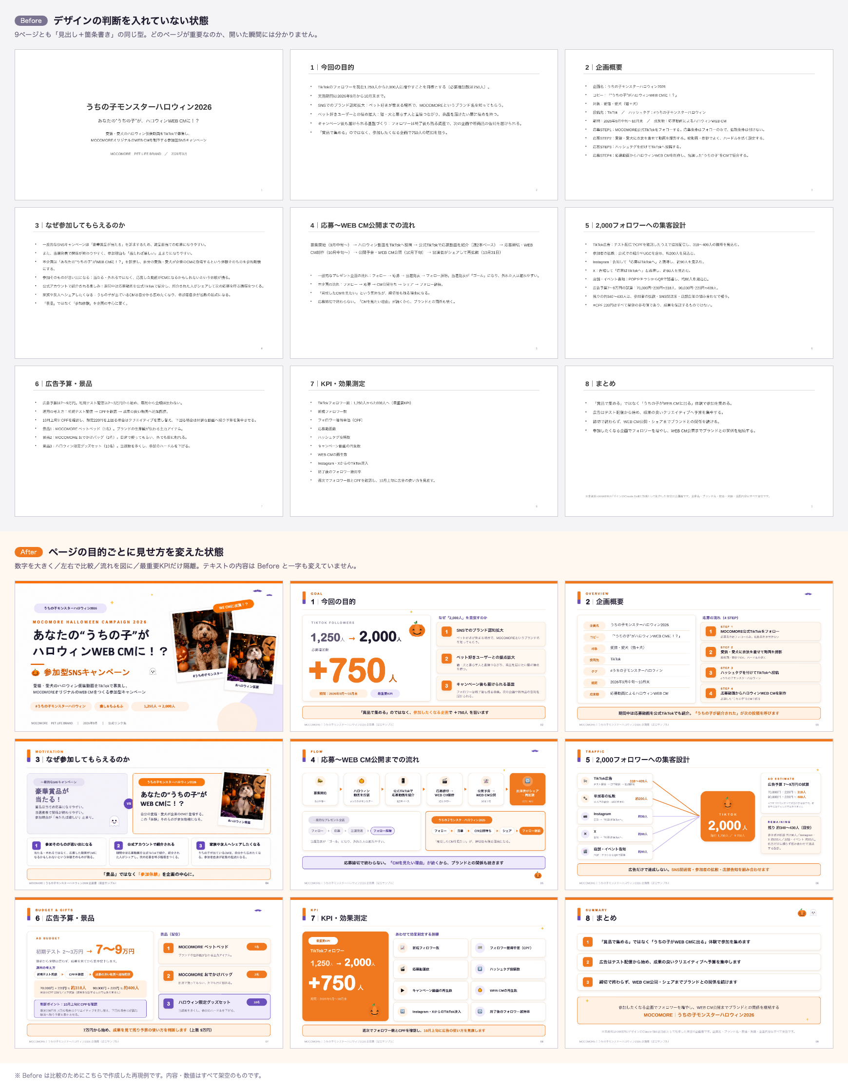
Task: Click the heading ページの目的ごとに見せ方を変えた状態
Action: tap(136, 552)
